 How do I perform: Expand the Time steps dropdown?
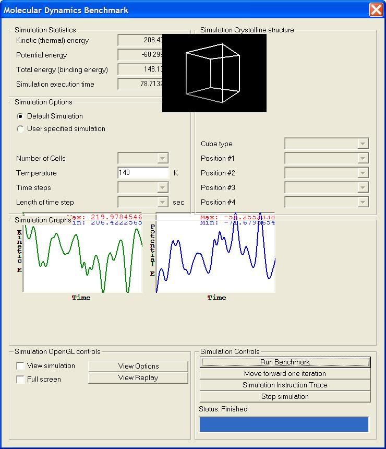coord(143,187)
